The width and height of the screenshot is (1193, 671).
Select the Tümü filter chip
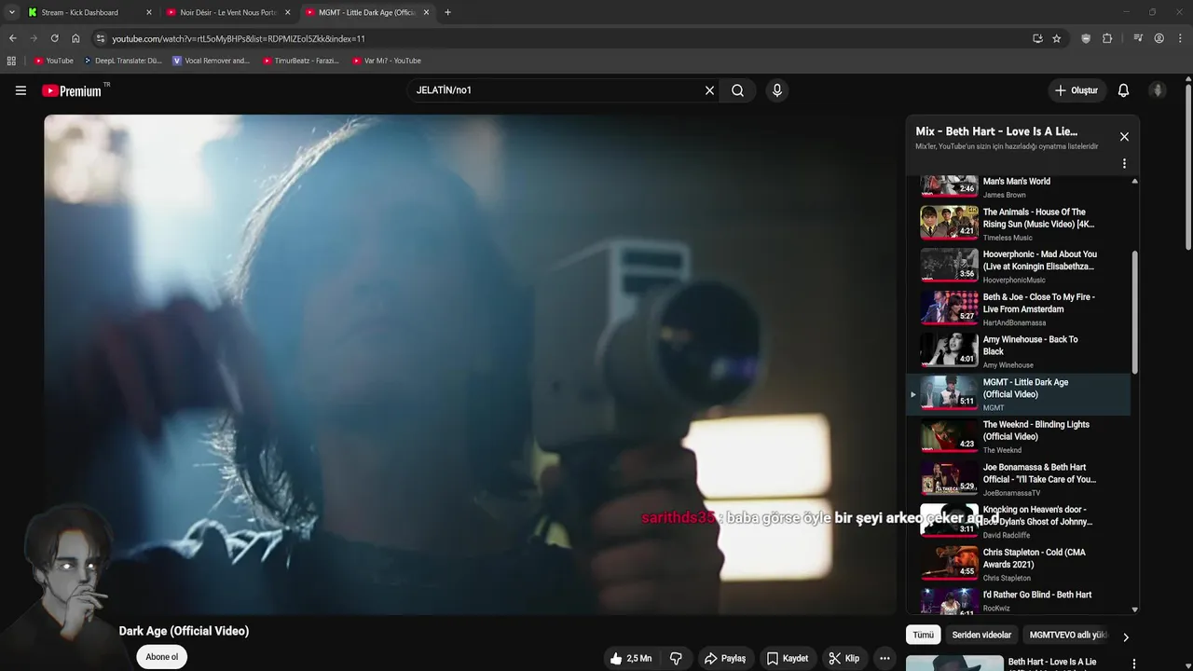tap(923, 635)
